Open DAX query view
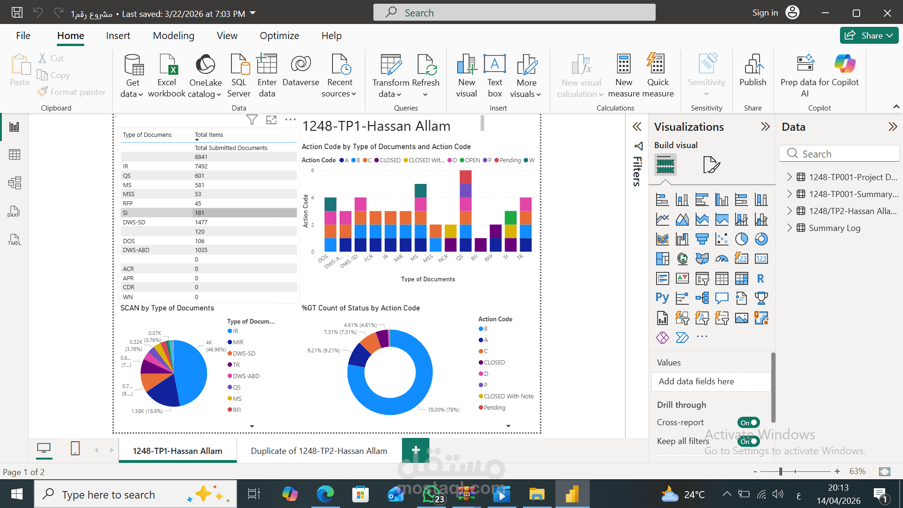This screenshot has width=903, height=508. [x=15, y=211]
